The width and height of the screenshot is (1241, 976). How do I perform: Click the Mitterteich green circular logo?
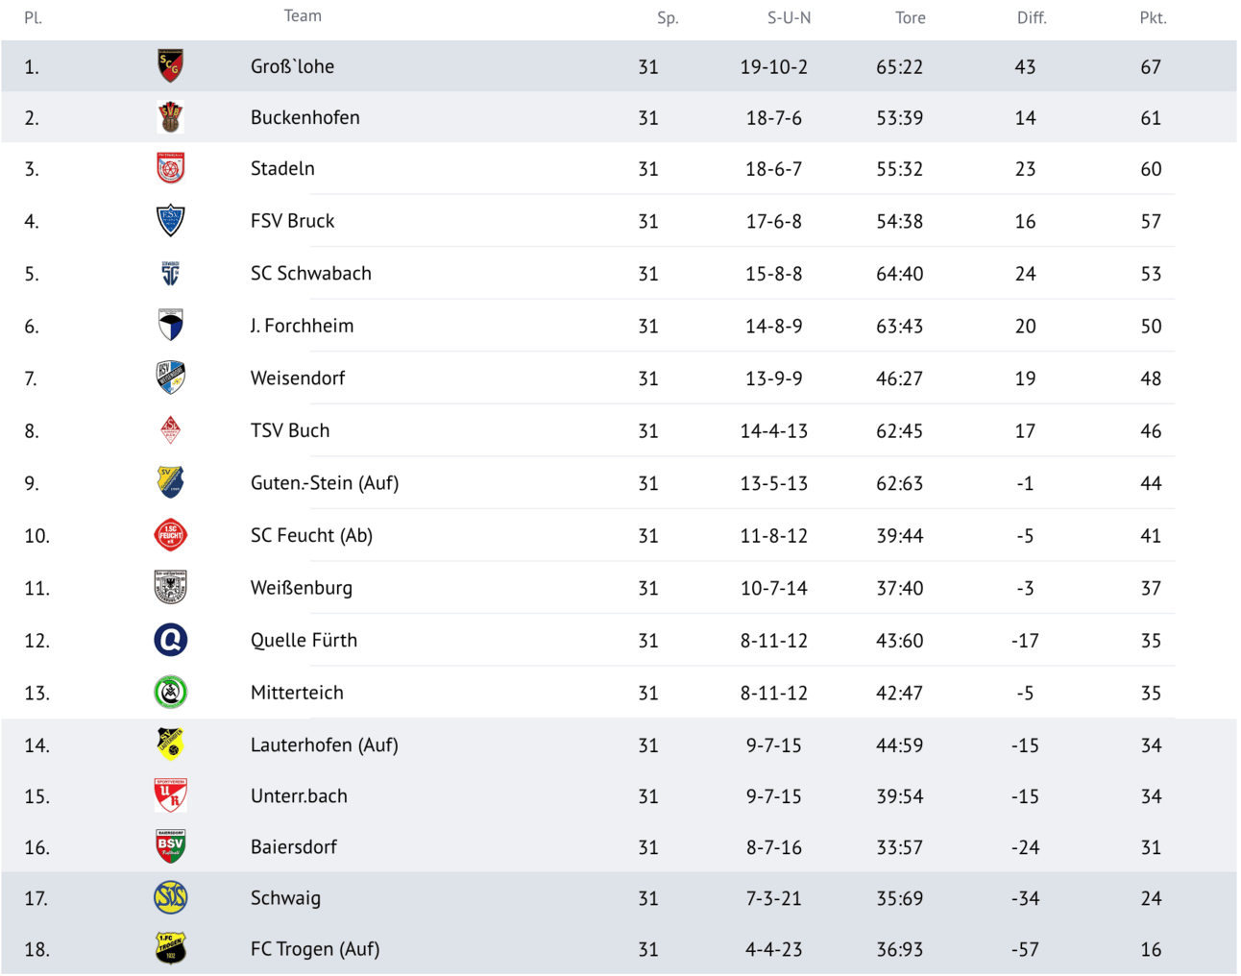click(x=170, y=692)
